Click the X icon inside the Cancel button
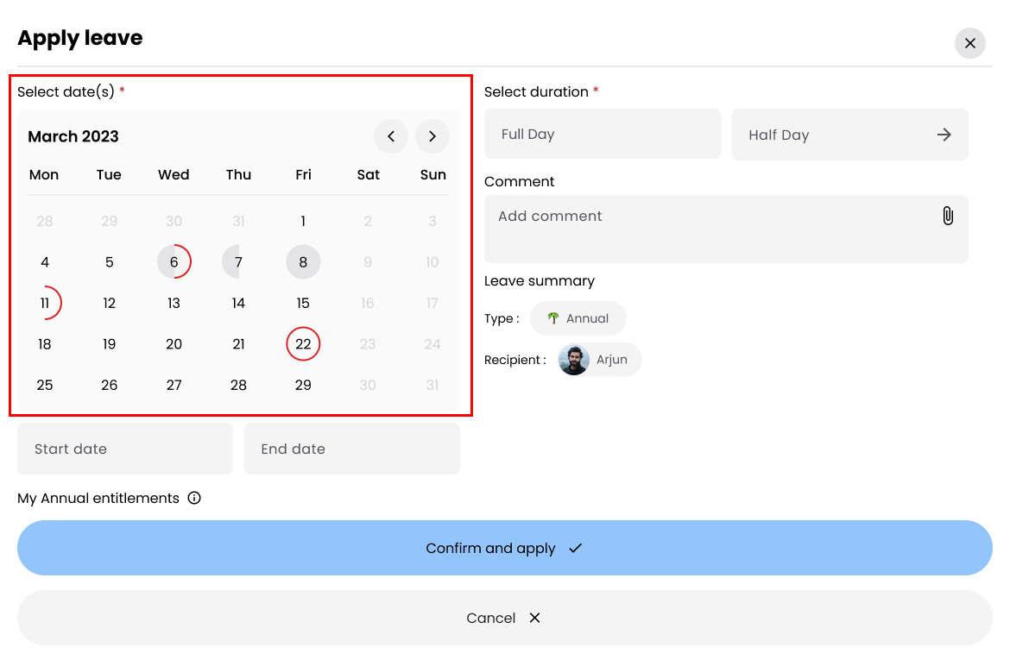This screenshot has height=666, width=1010. tap(534, 618)
